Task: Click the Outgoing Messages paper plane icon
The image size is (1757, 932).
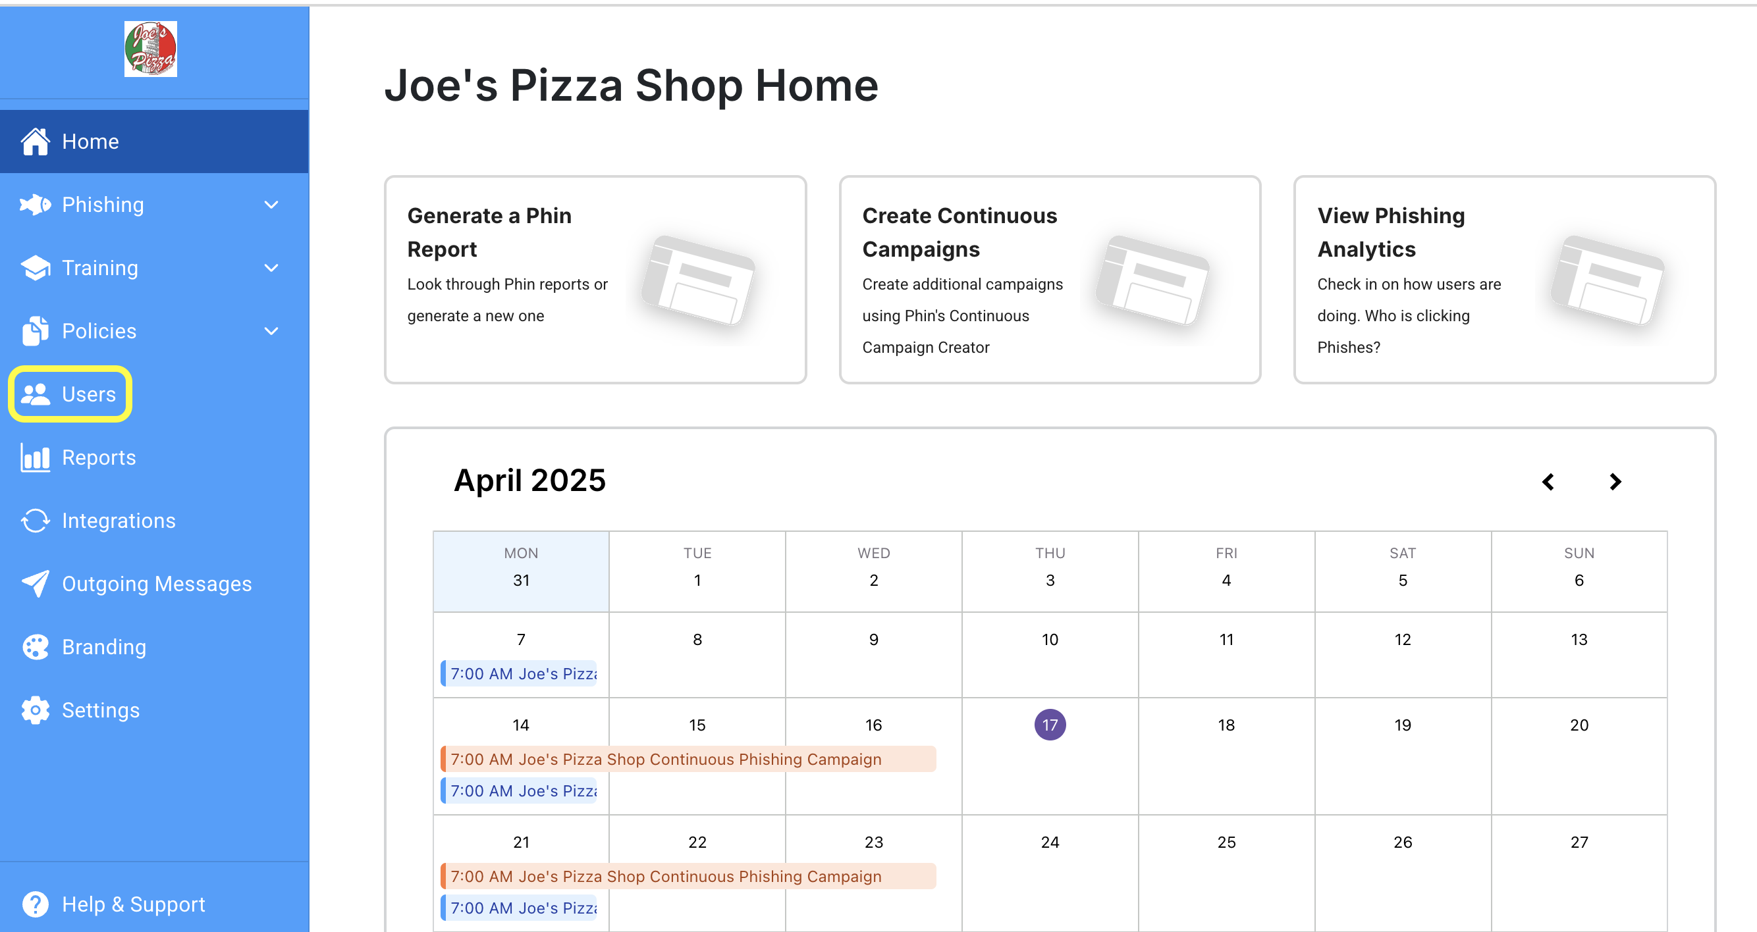Action: pos(36,584)
